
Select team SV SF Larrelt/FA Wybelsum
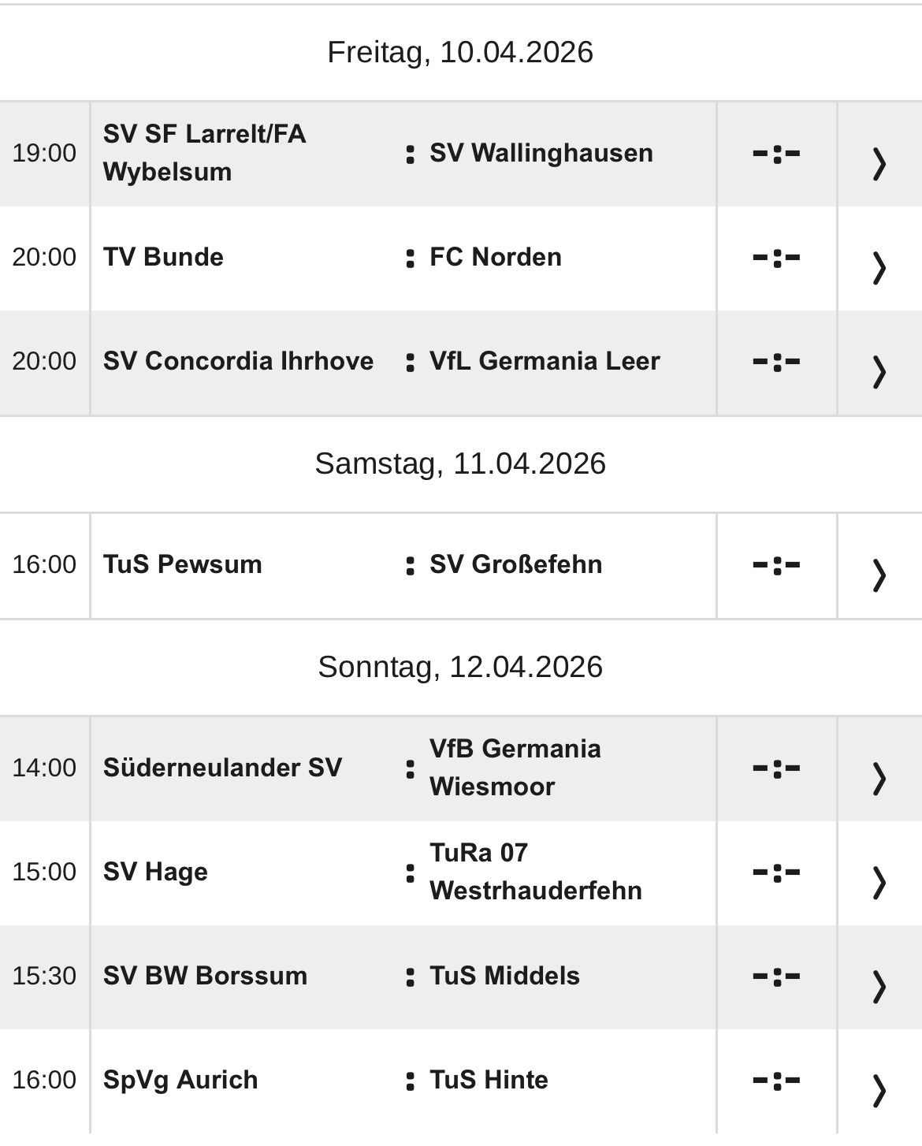[x=205, y=153]
